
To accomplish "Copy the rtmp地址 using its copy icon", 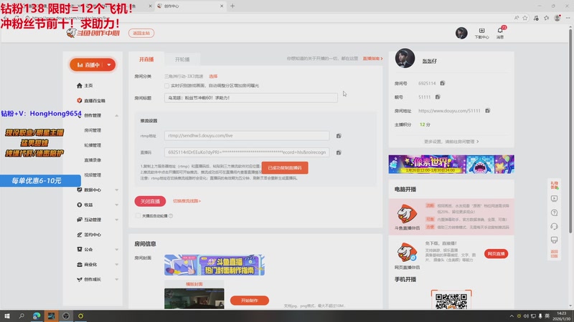I will coord(338,135).
